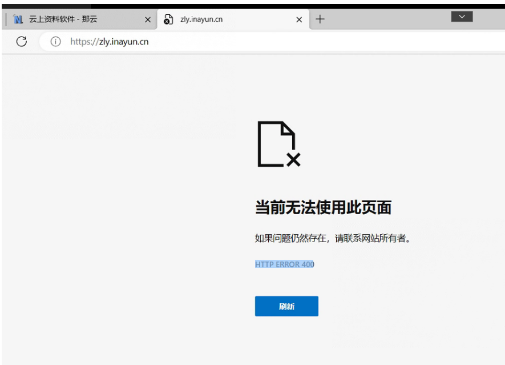
Task: Click the highlighted HTTP ERROR 400 text
Action: [x=284, y=264]
